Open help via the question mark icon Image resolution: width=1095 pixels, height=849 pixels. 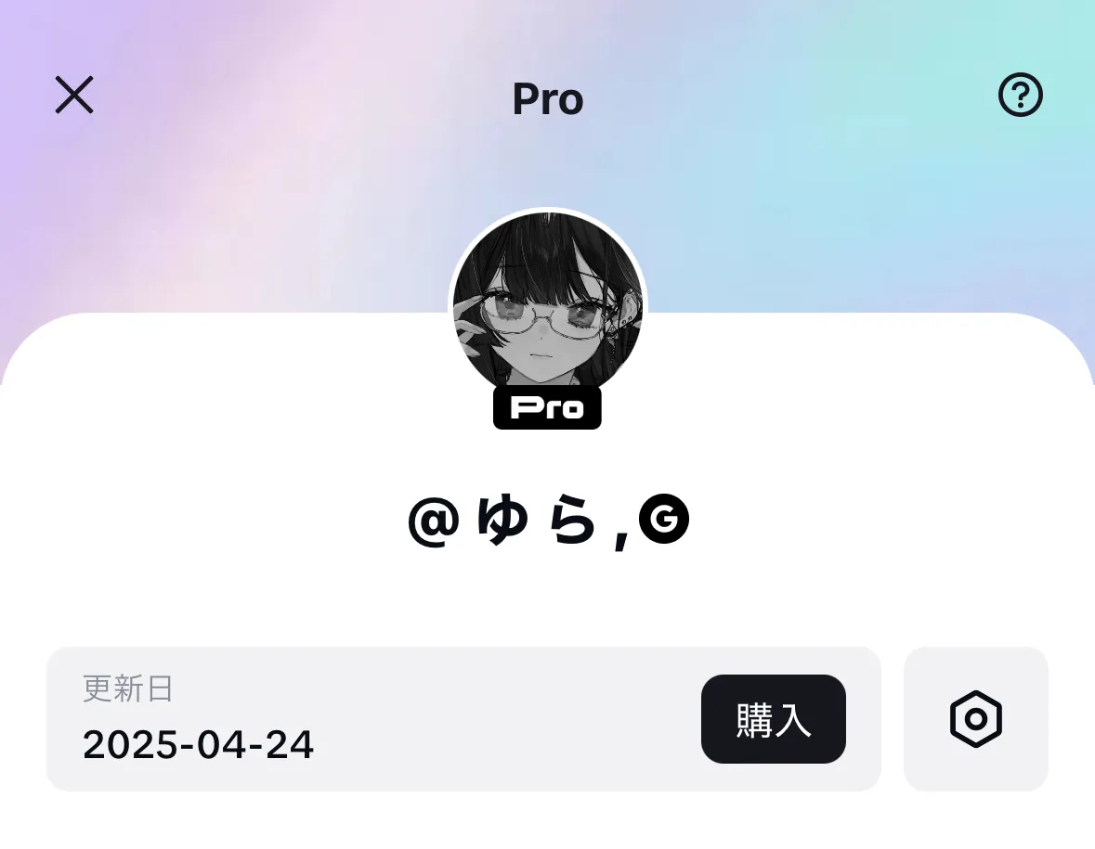(1021, 95)
